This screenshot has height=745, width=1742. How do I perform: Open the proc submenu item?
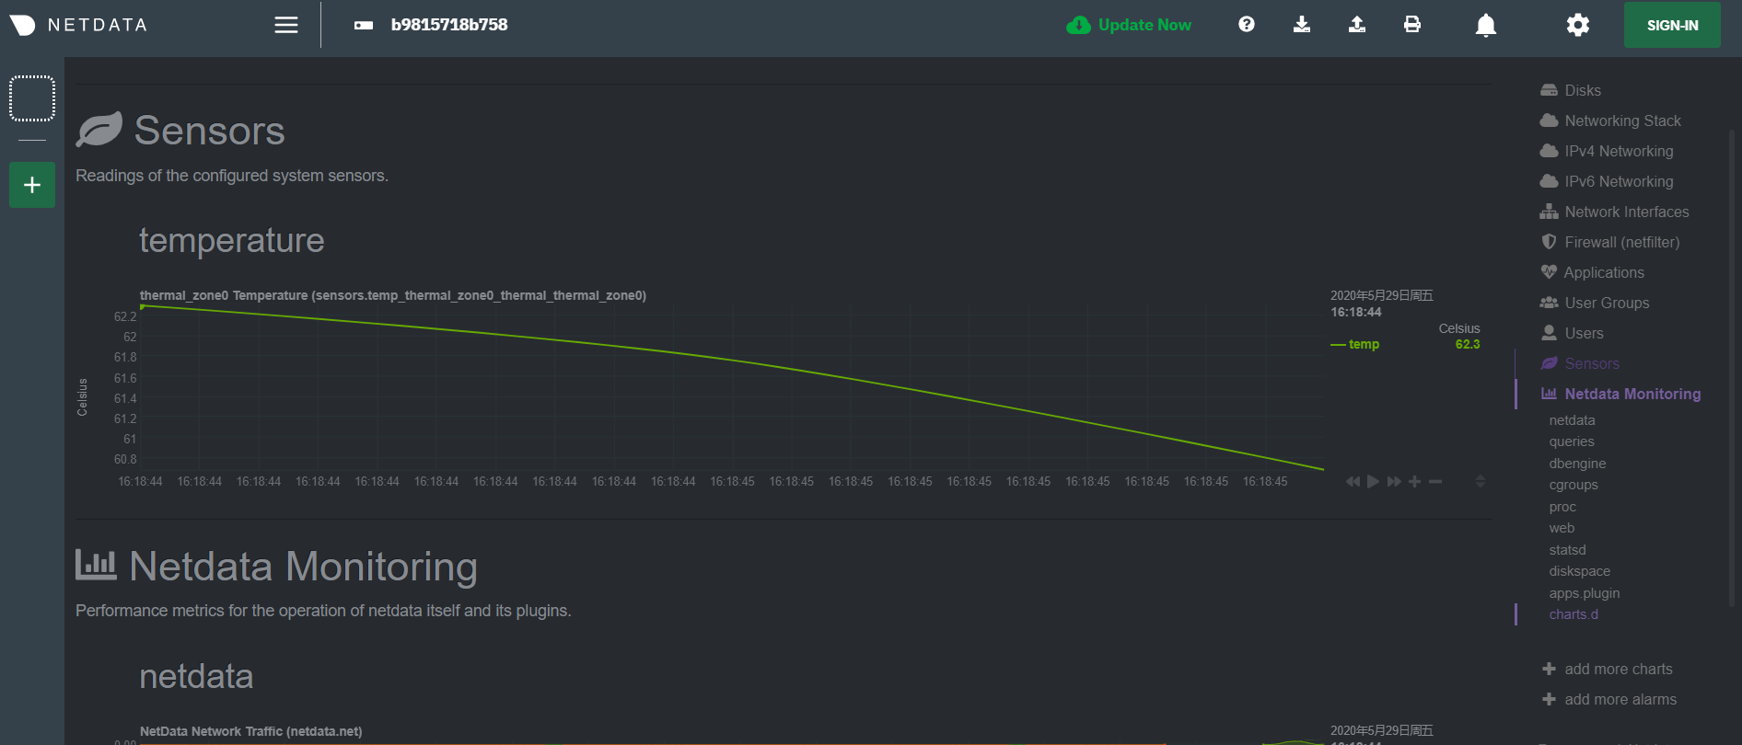click(x=1562, y=507)
